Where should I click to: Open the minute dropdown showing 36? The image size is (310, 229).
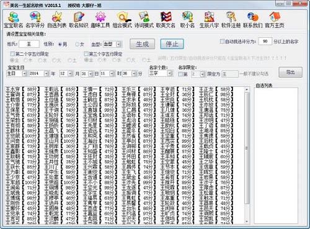coord(135,74)
